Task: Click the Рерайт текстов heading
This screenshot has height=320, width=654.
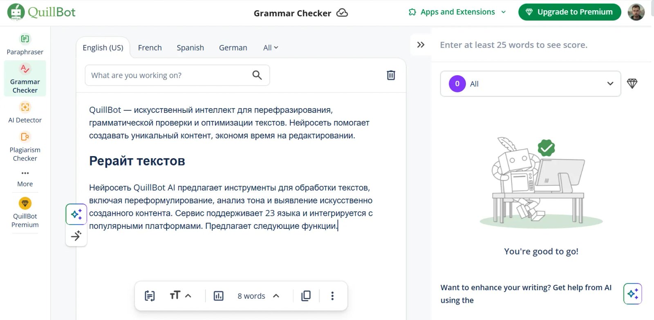Action: pos(137,161)
